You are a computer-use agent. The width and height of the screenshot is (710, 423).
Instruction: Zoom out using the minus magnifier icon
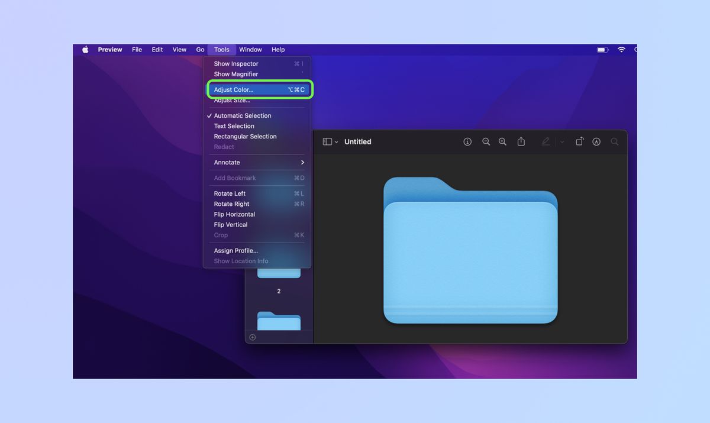486,141
